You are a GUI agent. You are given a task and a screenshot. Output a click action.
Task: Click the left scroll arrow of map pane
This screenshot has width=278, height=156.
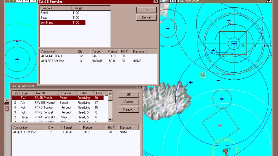6,101
